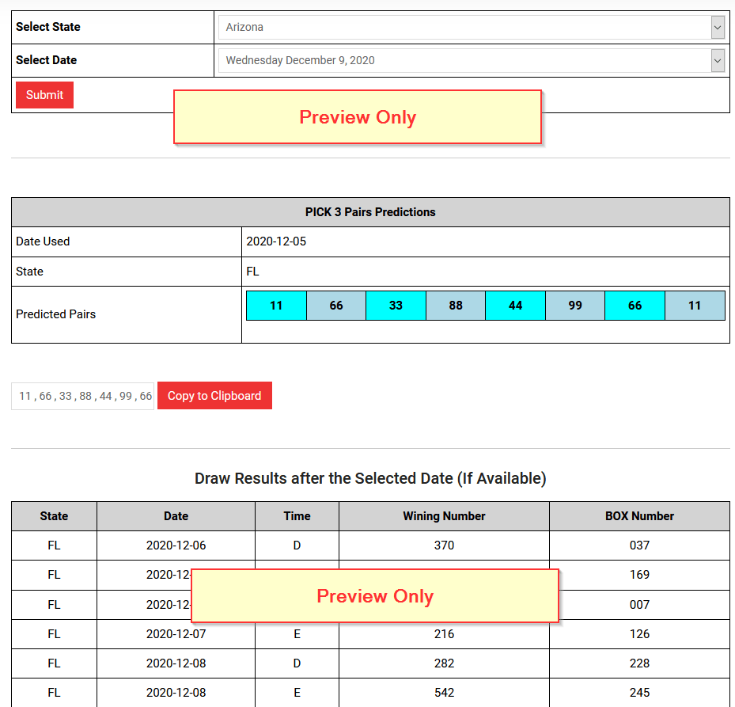Viewport: 735px width, 707px height.
Task: Click the FL state cell for 2020-12-08
Action: [x=53, y=663]
